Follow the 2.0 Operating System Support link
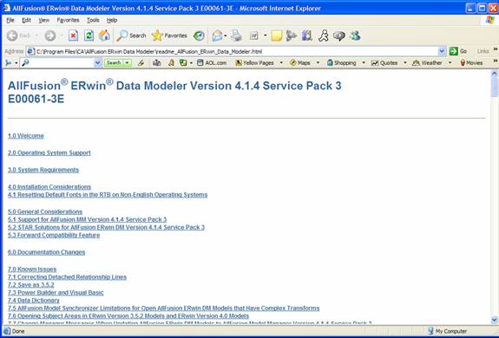 coord(49,153)
